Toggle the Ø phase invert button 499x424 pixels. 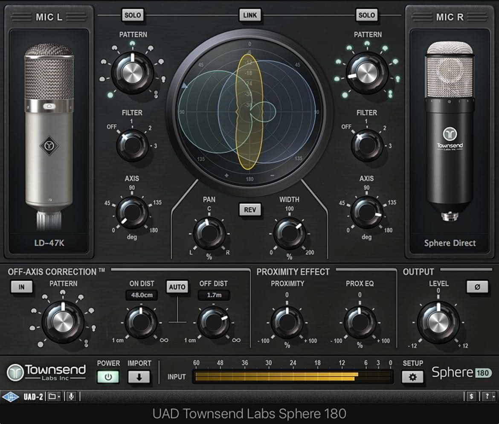477,287
